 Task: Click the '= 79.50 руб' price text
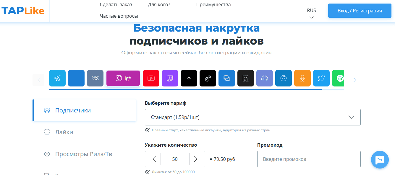pyautogui.click(x=222, y=159)
